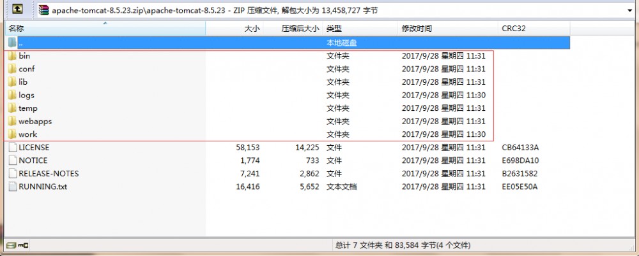Viewport: 639px width, 256px height.
Task: Click the 本地磁盘 type label
Action: 341,43
